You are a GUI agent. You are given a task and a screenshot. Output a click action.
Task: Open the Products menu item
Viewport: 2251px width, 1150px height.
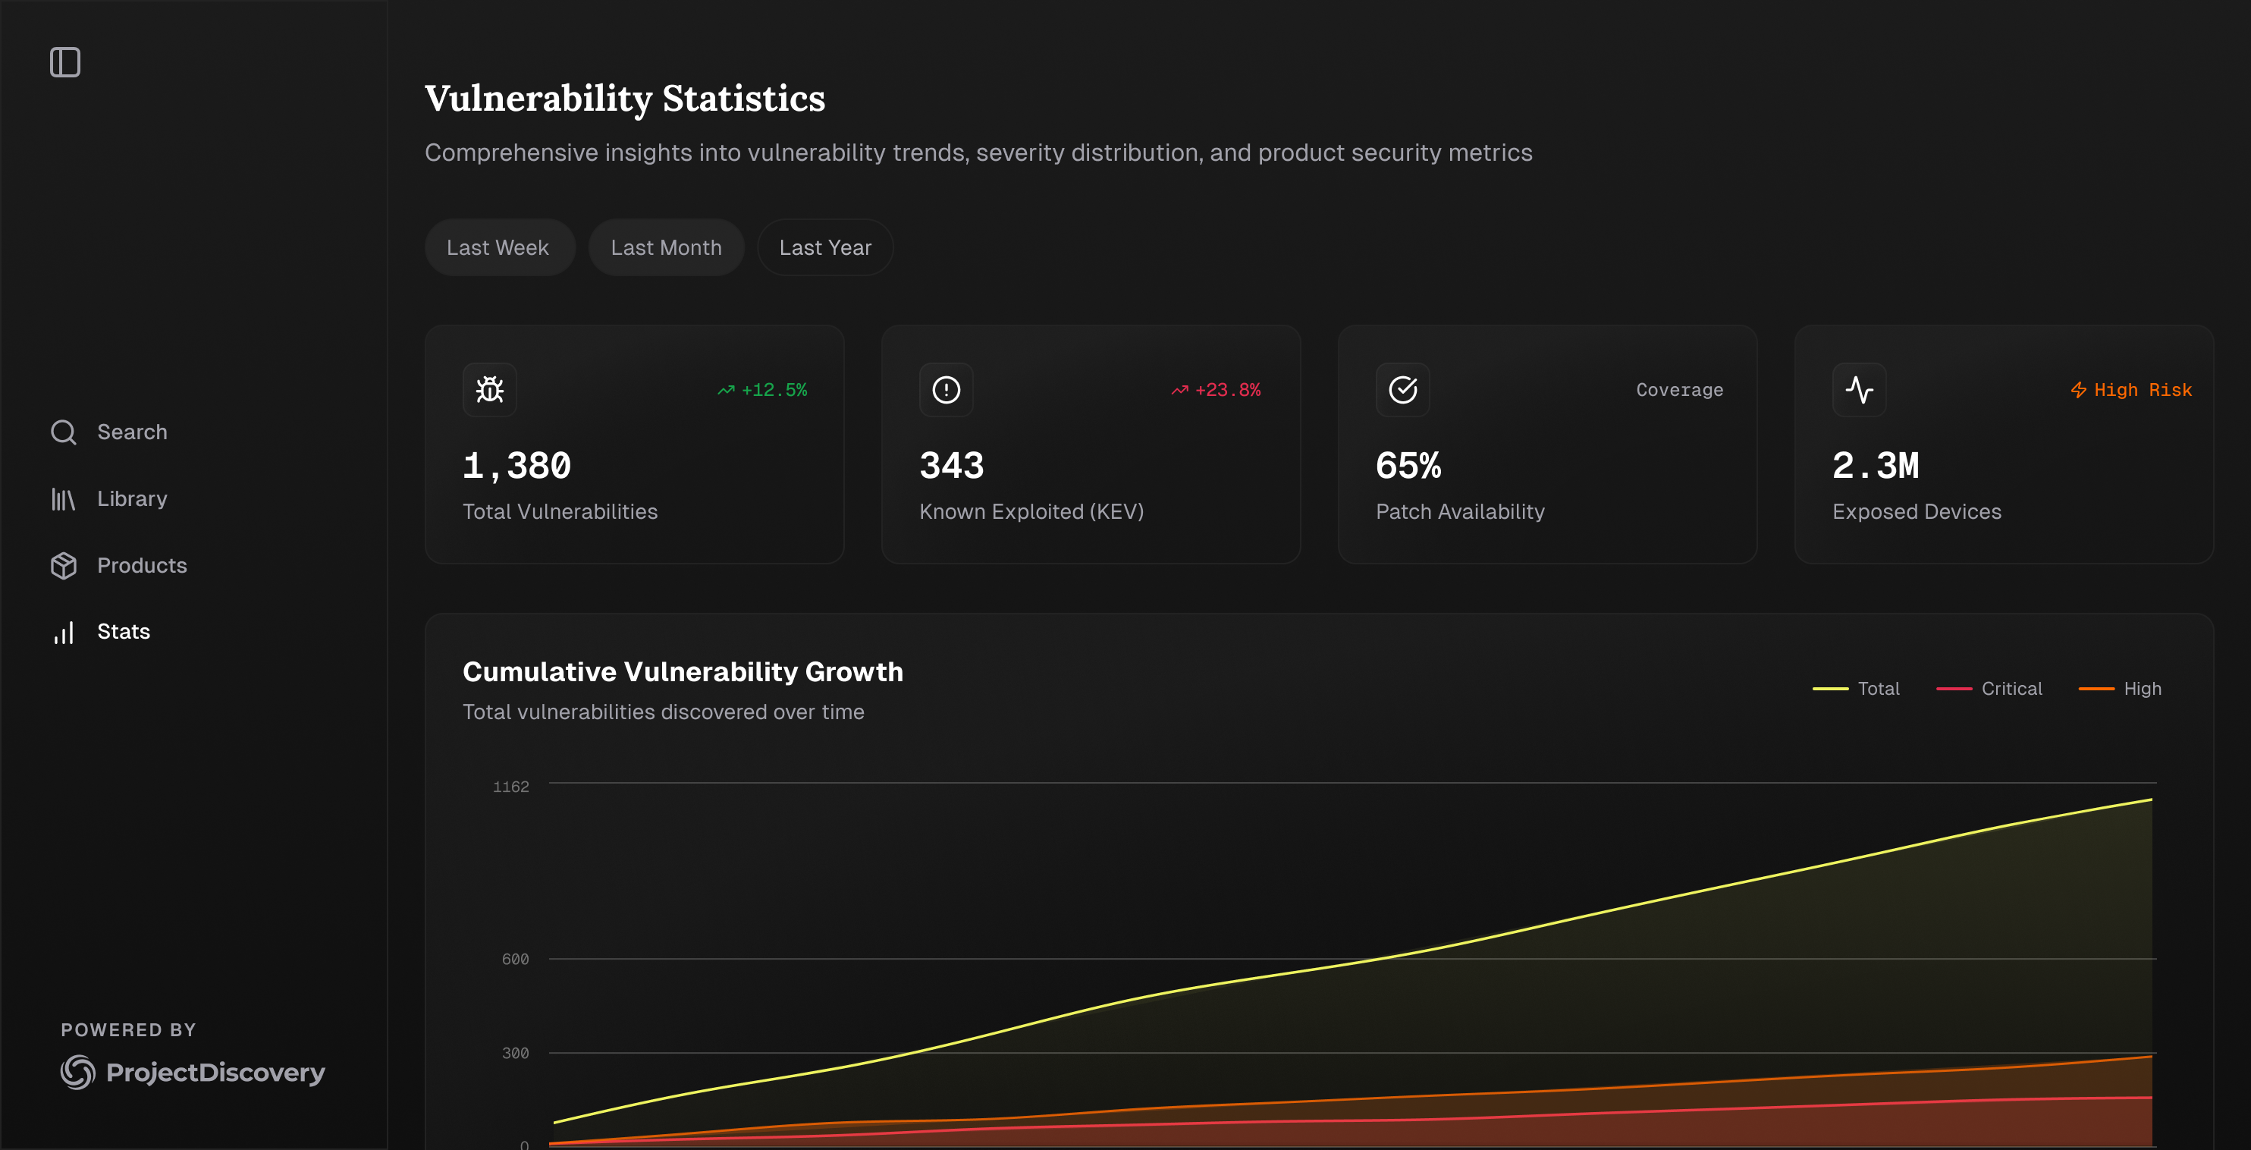(142, 565)
